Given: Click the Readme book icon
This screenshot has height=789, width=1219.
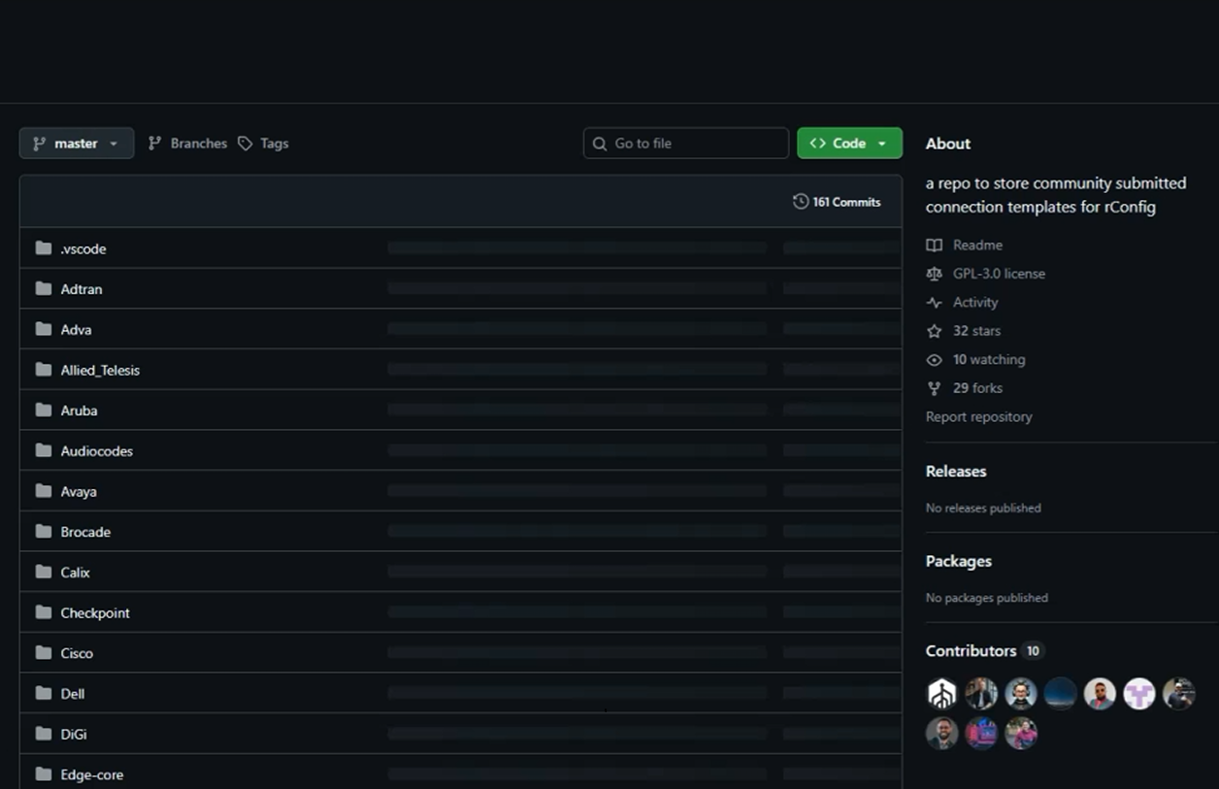Looking at the screenshot, I should (x=934, y=246).
